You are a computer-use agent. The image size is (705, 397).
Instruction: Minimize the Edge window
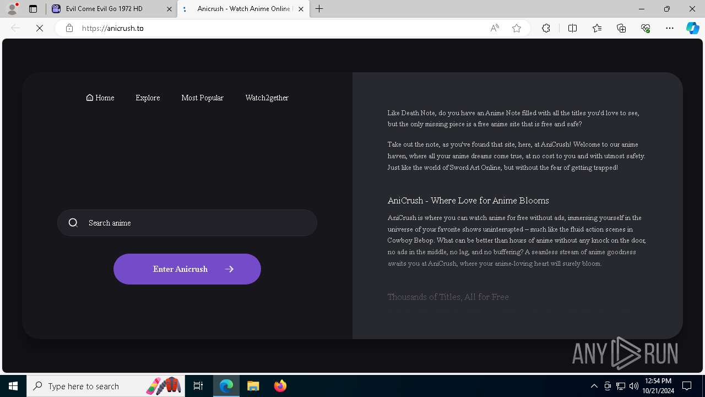click(642, 9)
